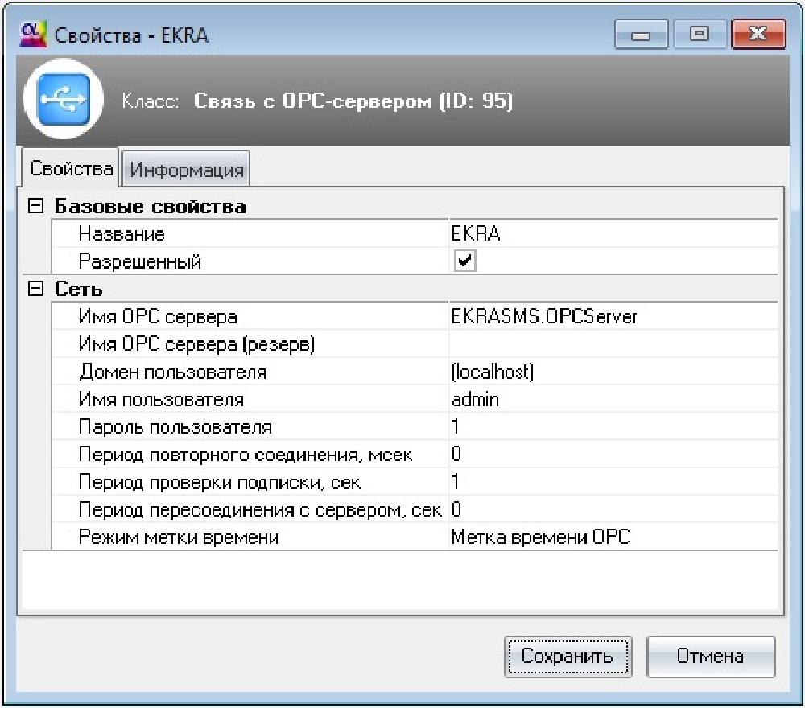This screenshot has height=708, width=805.
Task: Switch to the Информация tab
Action: 187,169
